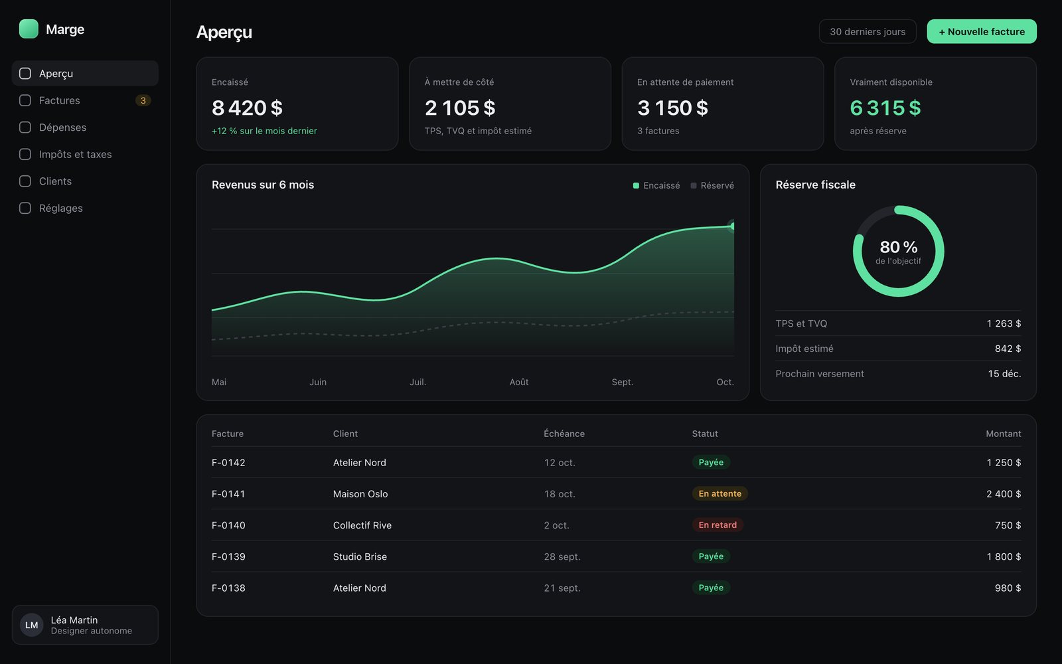Click the Client column header

point(345,434)
